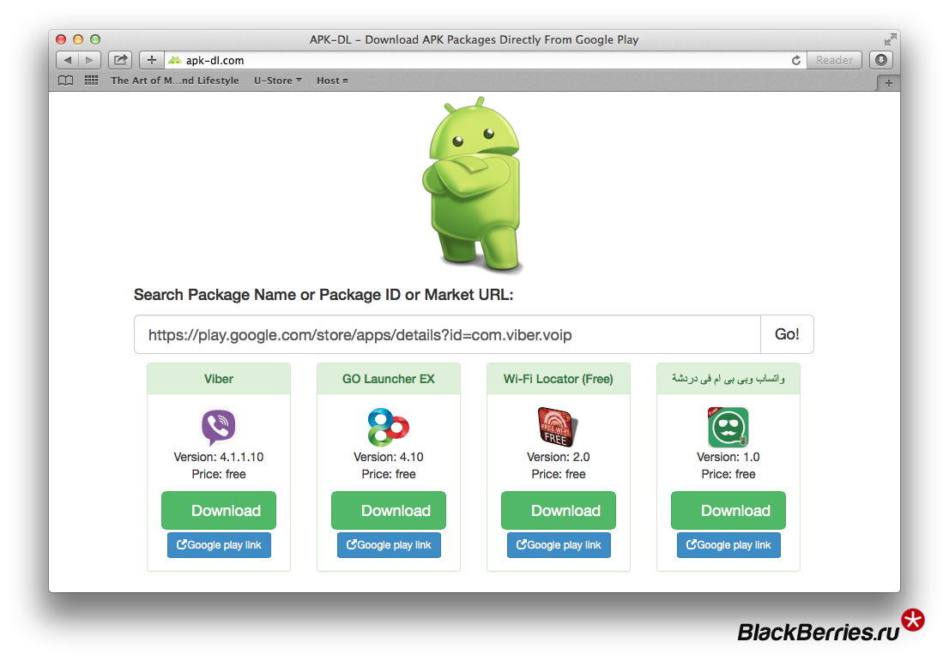This screenshot has width=949, height=660.
Task: Click the Go! search button
Action: pyautogui.click(x=787, y=334)
